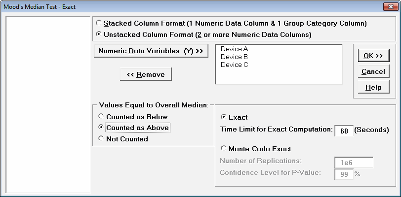Image resolution: width=401 pixels, height=197 pixels.
Task: Choose Counted as Below option
Action: click(102, 117)
